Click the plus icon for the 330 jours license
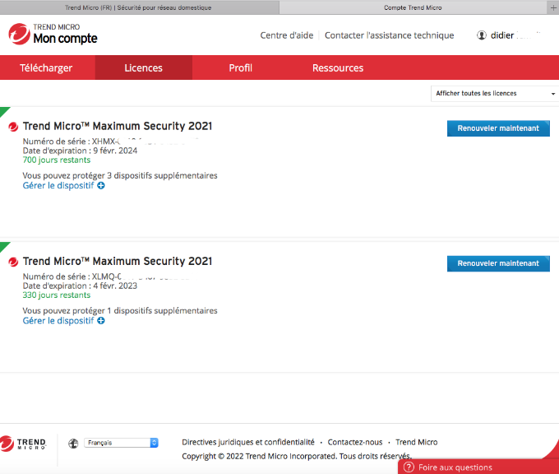 pyautogui.click(x=101, y=321)
